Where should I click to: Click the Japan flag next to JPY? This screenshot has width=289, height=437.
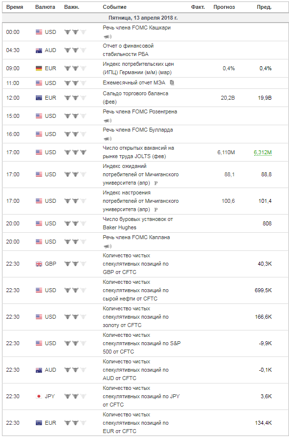point(39,396)
